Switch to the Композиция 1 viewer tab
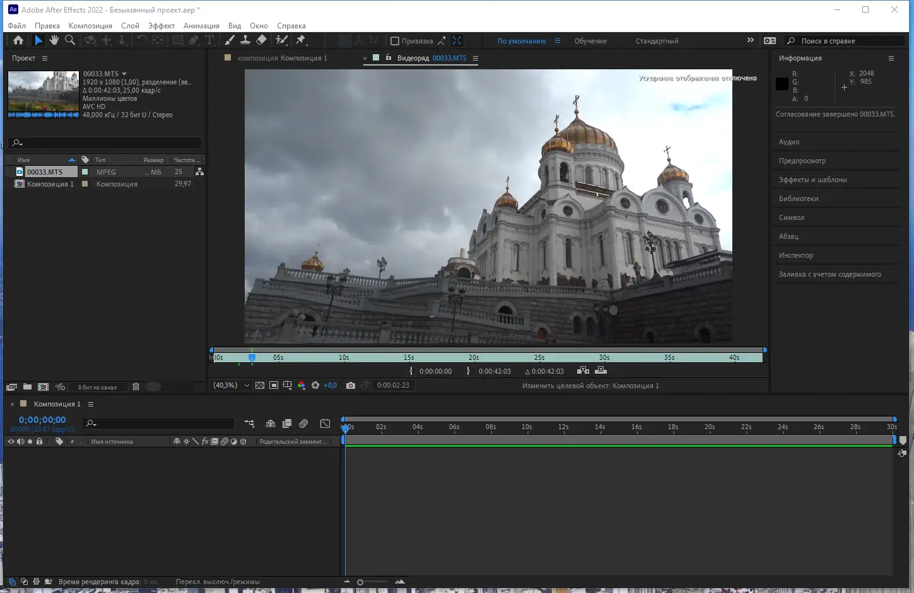Image resolution: width=914 pixels, height=593 pixels. coord(282,58)
